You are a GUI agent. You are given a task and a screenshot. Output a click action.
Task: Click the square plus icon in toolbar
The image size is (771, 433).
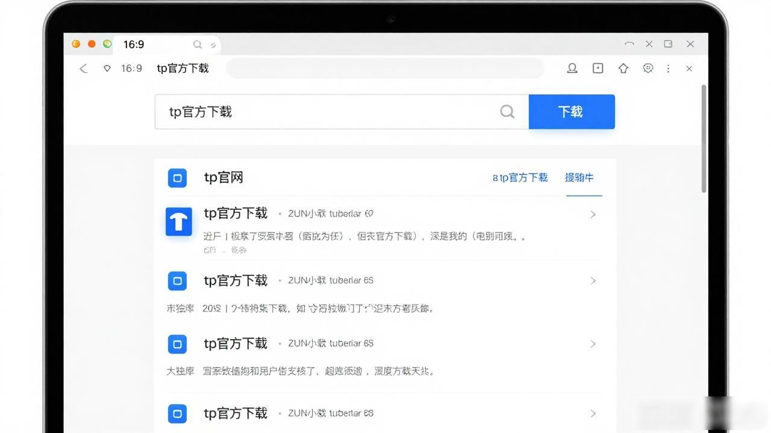[x=598, y=69]
